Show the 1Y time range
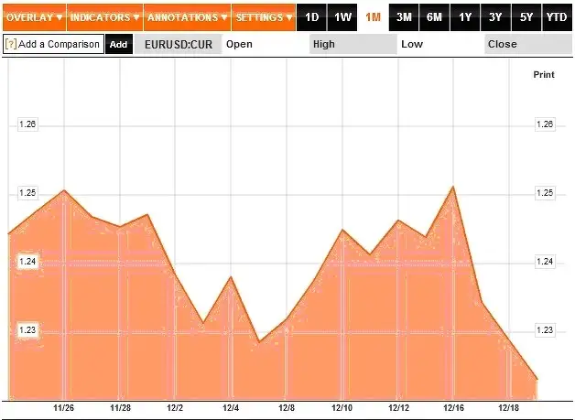This screenshot has width=575, height=420. click(465, 17)
